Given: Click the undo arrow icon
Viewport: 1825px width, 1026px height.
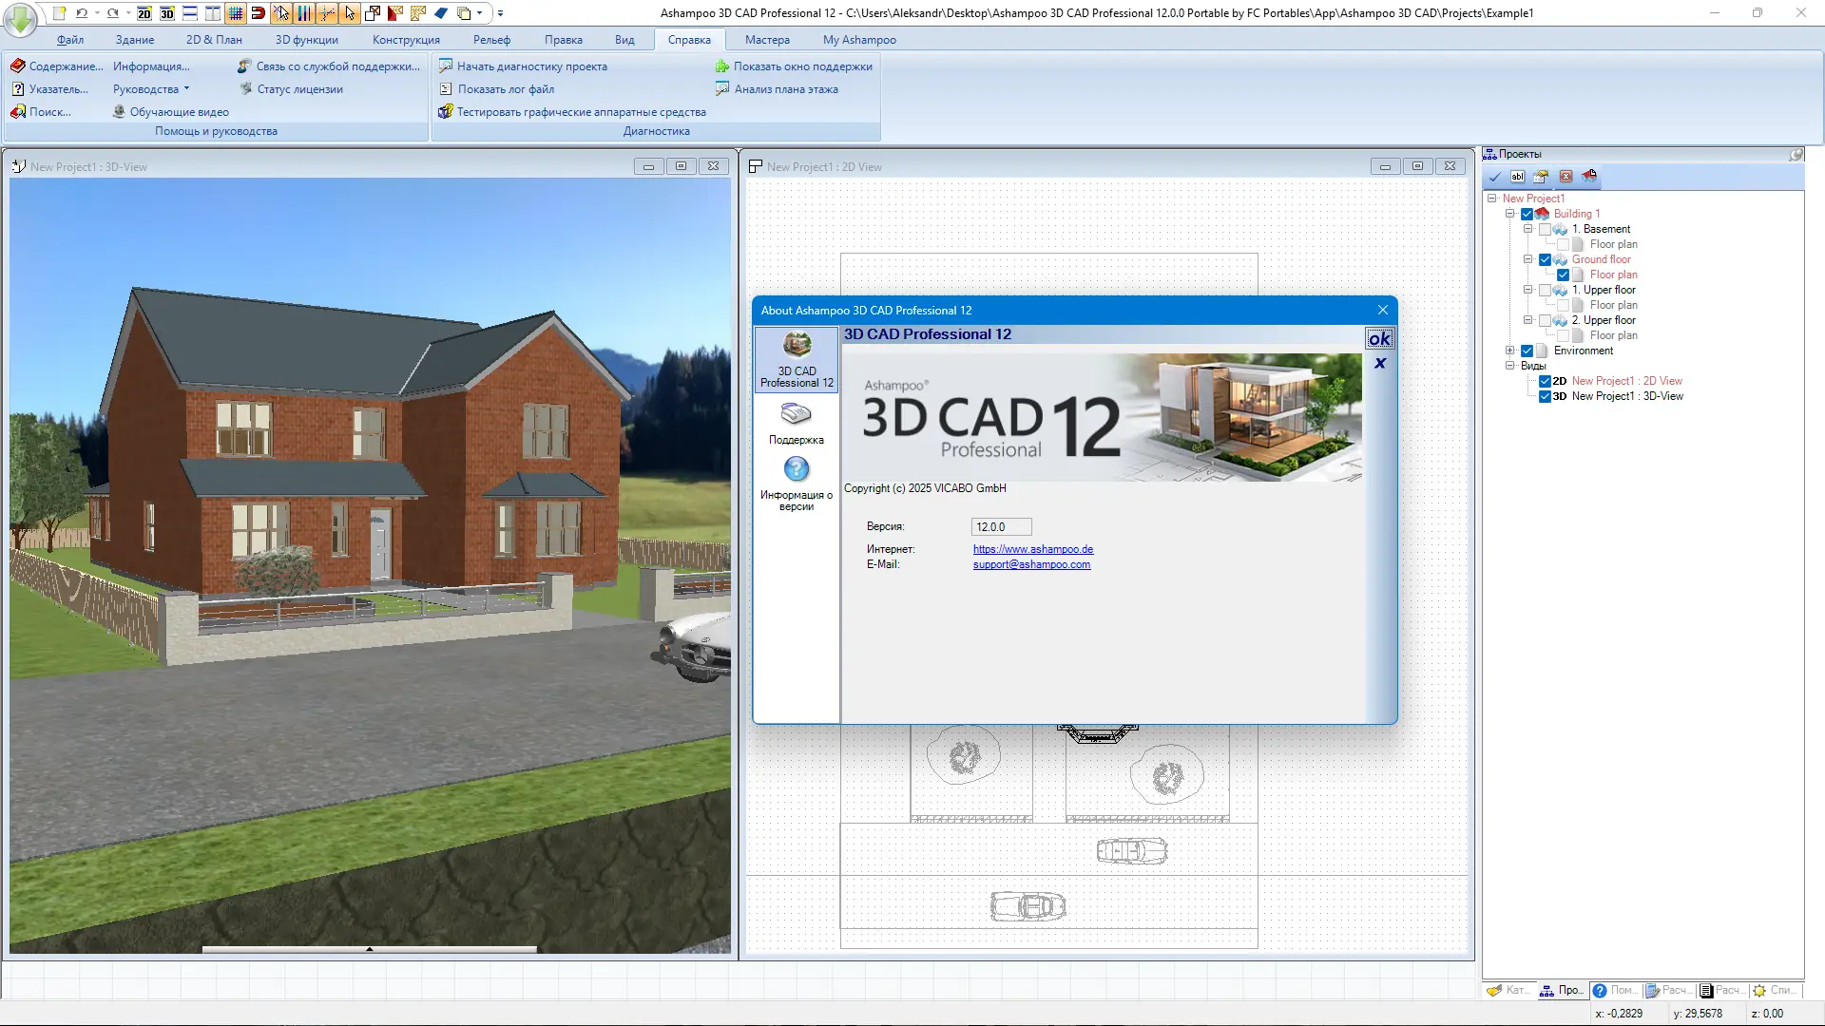Looking at the screenshot, I should (x=82, y=13).
